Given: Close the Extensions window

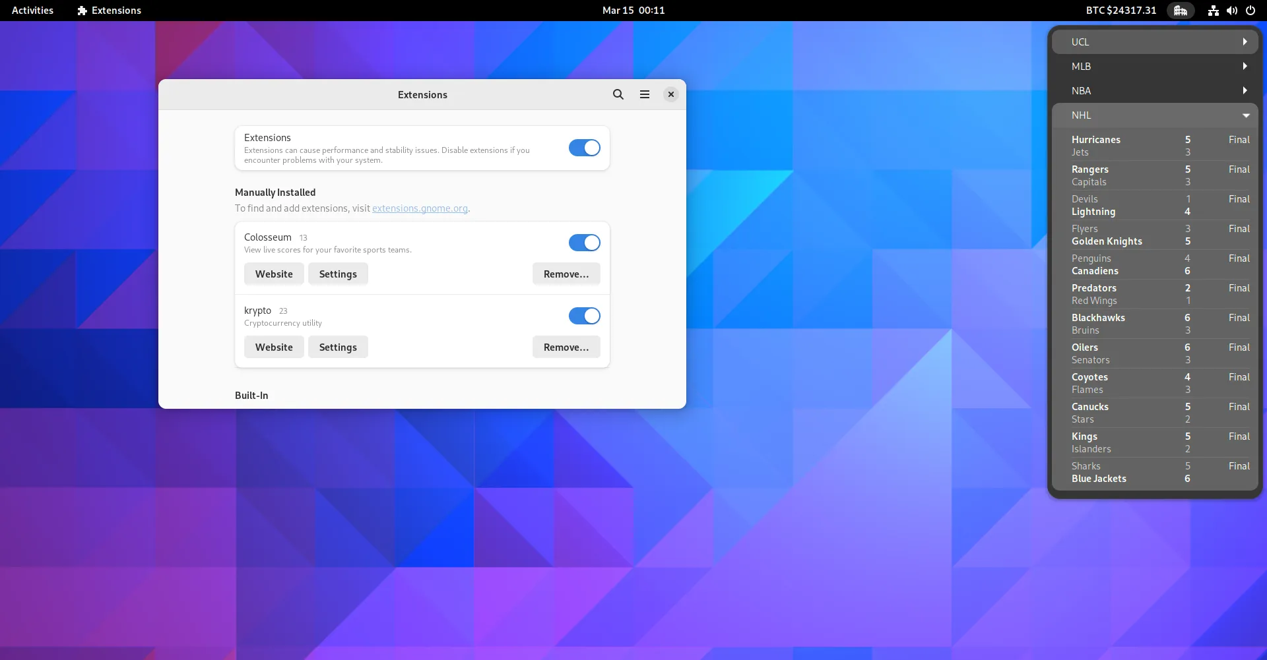Looking at the screenshot, I should 670,94.
